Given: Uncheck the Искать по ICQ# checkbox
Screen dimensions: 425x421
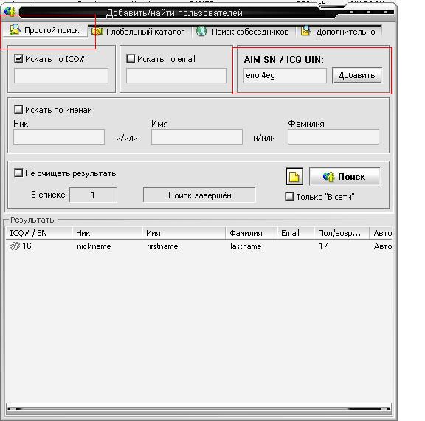Looking at the screenshot, I should pyautogui.click(x=18, y=58).
